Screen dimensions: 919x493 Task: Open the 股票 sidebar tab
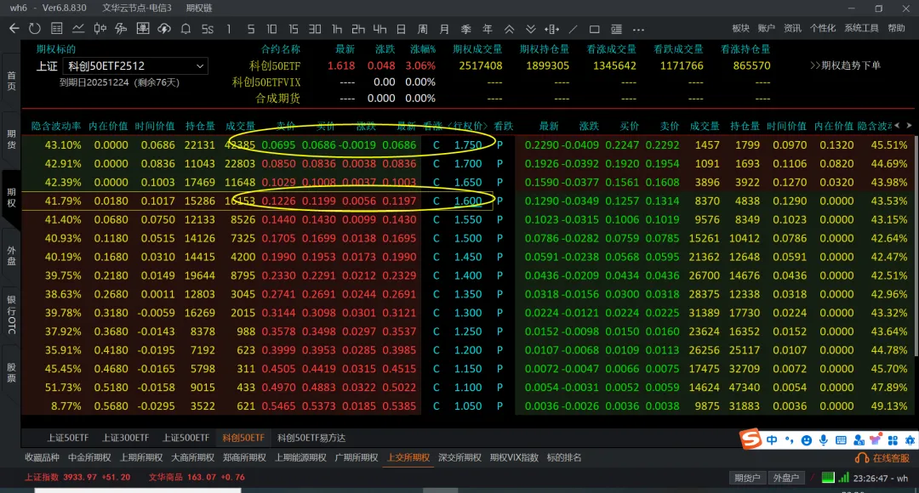point(11,372)
